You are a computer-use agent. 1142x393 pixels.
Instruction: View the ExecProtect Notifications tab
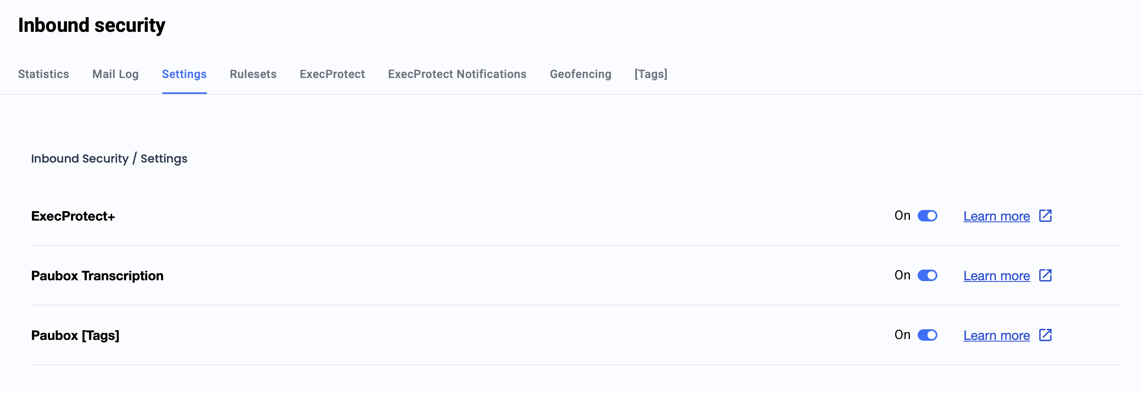click(x=457, y=74)
